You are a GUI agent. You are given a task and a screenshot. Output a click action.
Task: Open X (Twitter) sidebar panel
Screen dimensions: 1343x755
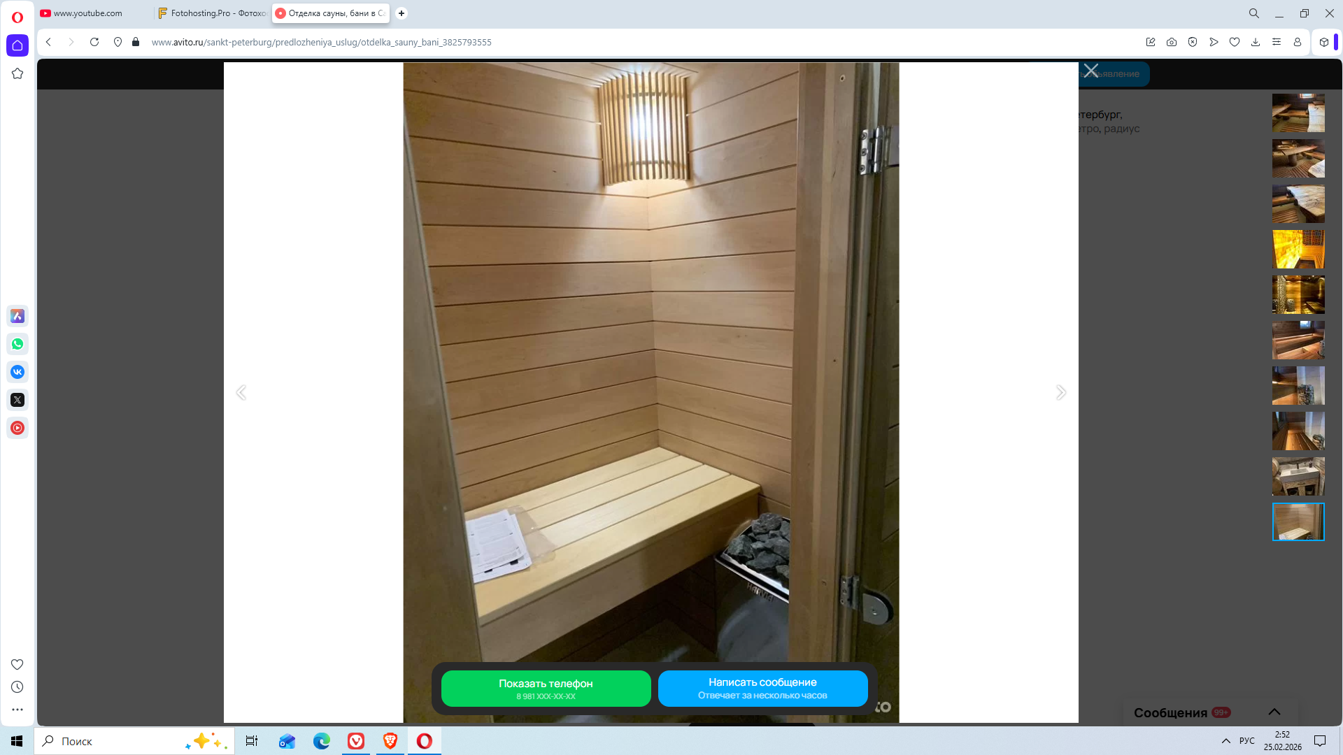[x=17, y=400]
